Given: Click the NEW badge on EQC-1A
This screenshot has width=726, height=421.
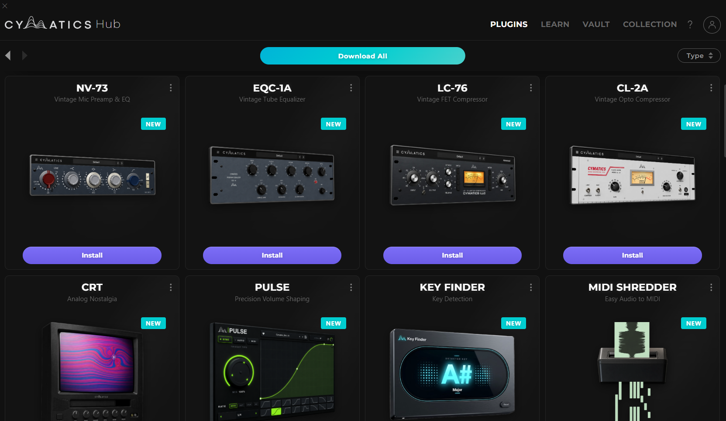Looking at the screenshot, I should [x=334, y=124].
